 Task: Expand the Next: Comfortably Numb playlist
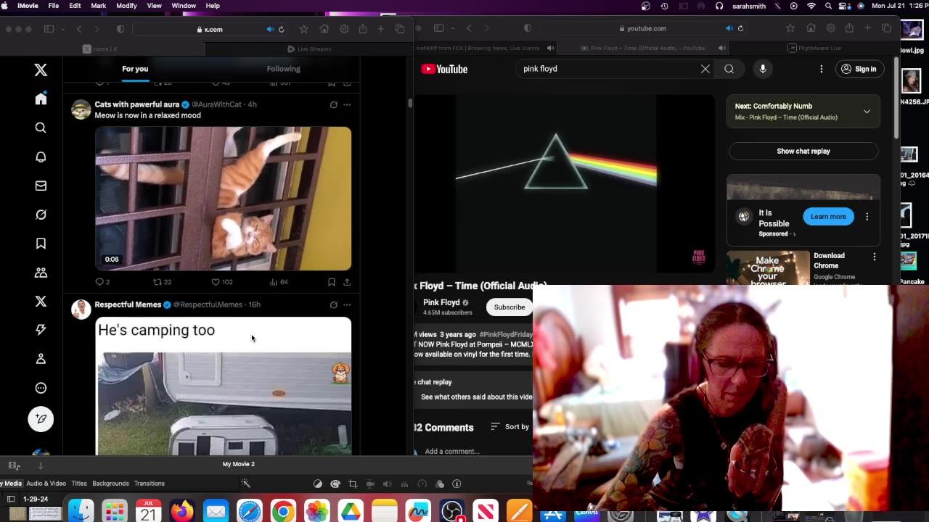click(867, 112)
